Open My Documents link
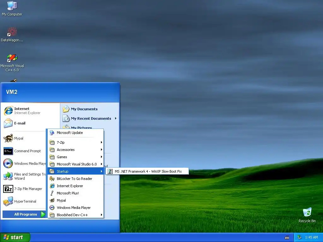The width and height of the screenshot is (323, 242). 84,109
